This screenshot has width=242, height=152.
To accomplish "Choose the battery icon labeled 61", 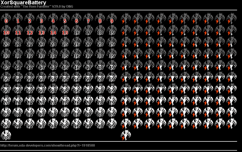I will [x=18, y=88].
